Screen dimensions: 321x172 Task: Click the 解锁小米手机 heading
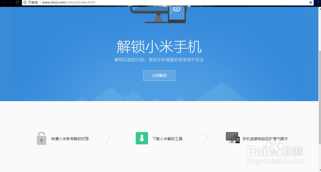coord(159,47)
